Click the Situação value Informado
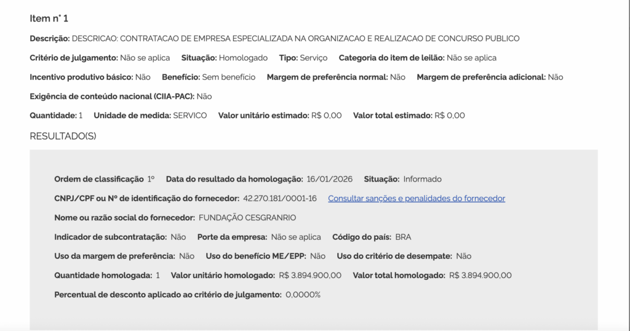Image resolution: width=630 pixels, height=331 pixels. click(x=422, y=179)
